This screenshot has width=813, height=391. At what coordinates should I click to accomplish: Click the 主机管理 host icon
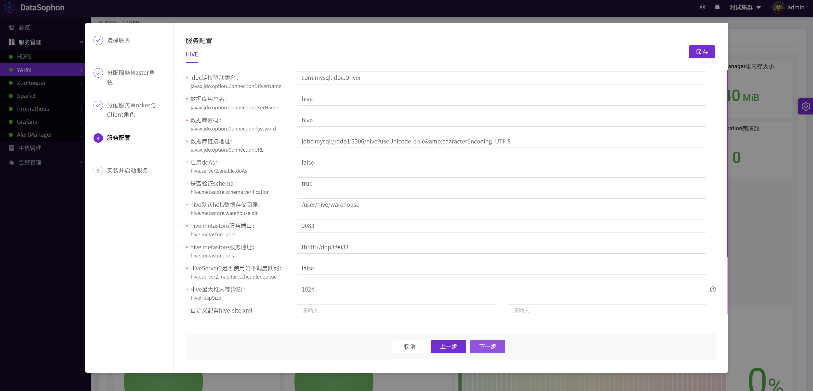(12, 148)
